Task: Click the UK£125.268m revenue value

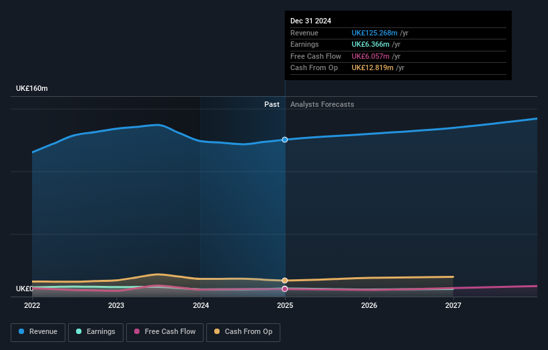Action: coord(374,33)
